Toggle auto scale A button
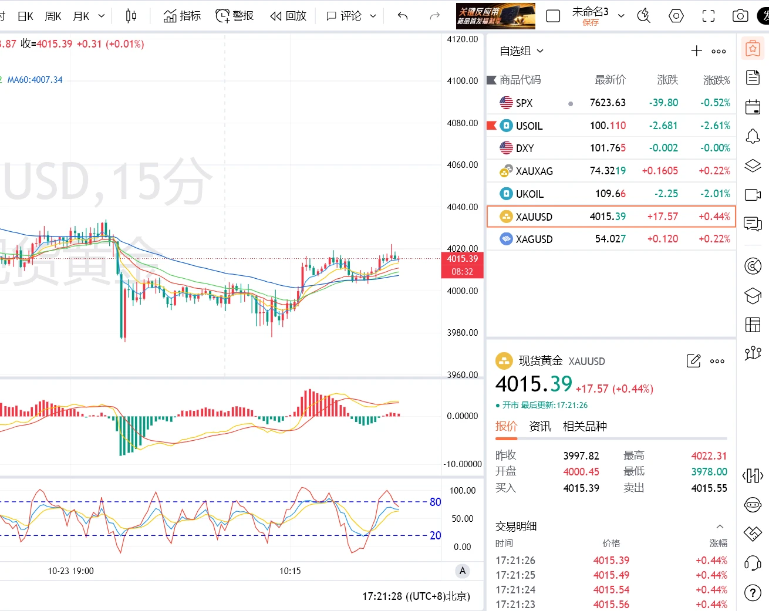 pyautogui.click(x=463, y=571)
